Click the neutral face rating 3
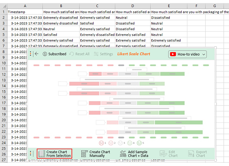This screenshot has width=229, height=166. click(x=120, y=143)
